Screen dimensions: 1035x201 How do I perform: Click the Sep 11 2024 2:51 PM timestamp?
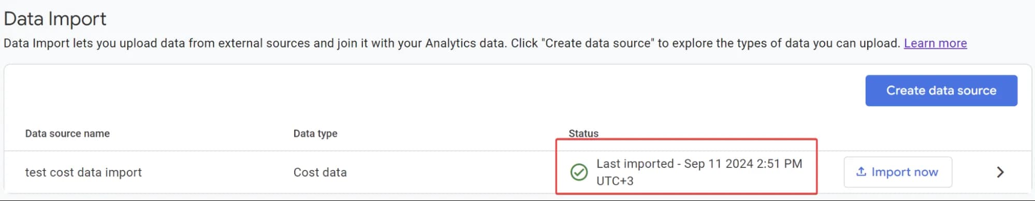[x=743, y=164]
